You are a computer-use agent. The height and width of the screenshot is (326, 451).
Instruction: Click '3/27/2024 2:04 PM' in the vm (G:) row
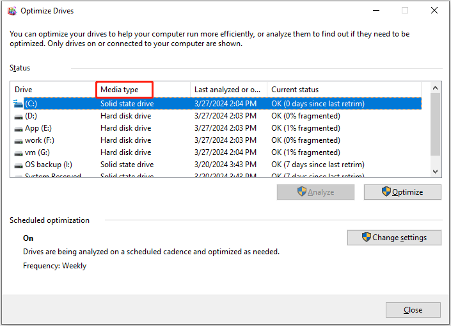225,152
